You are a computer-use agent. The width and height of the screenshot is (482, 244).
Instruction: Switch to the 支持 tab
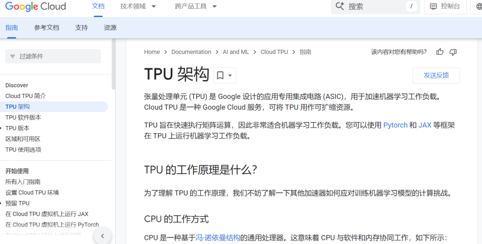click(82, 28)
